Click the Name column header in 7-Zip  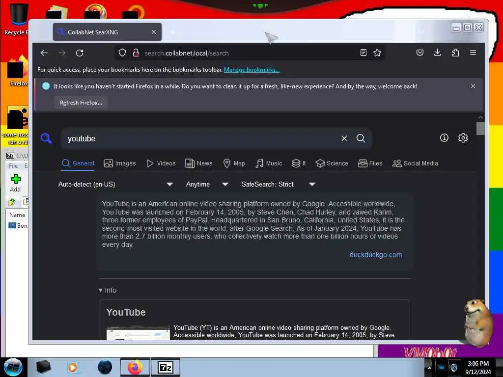tap(17, 215)
